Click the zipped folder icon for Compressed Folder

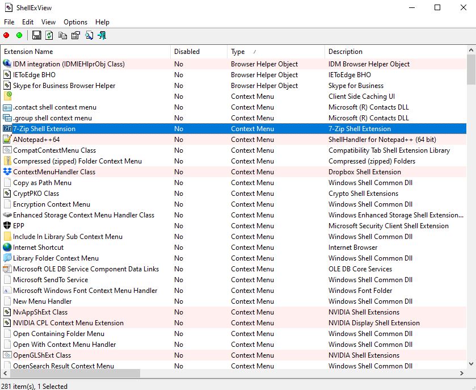7,161
